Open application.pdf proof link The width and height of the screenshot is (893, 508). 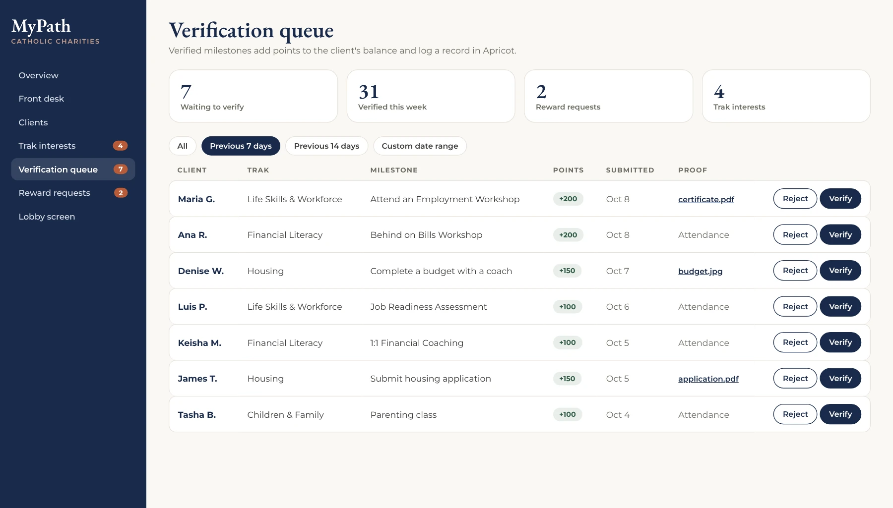(x=708, y=379)
